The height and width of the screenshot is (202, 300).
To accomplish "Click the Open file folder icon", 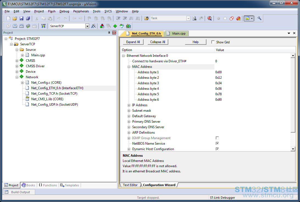I will pos(15,18).
